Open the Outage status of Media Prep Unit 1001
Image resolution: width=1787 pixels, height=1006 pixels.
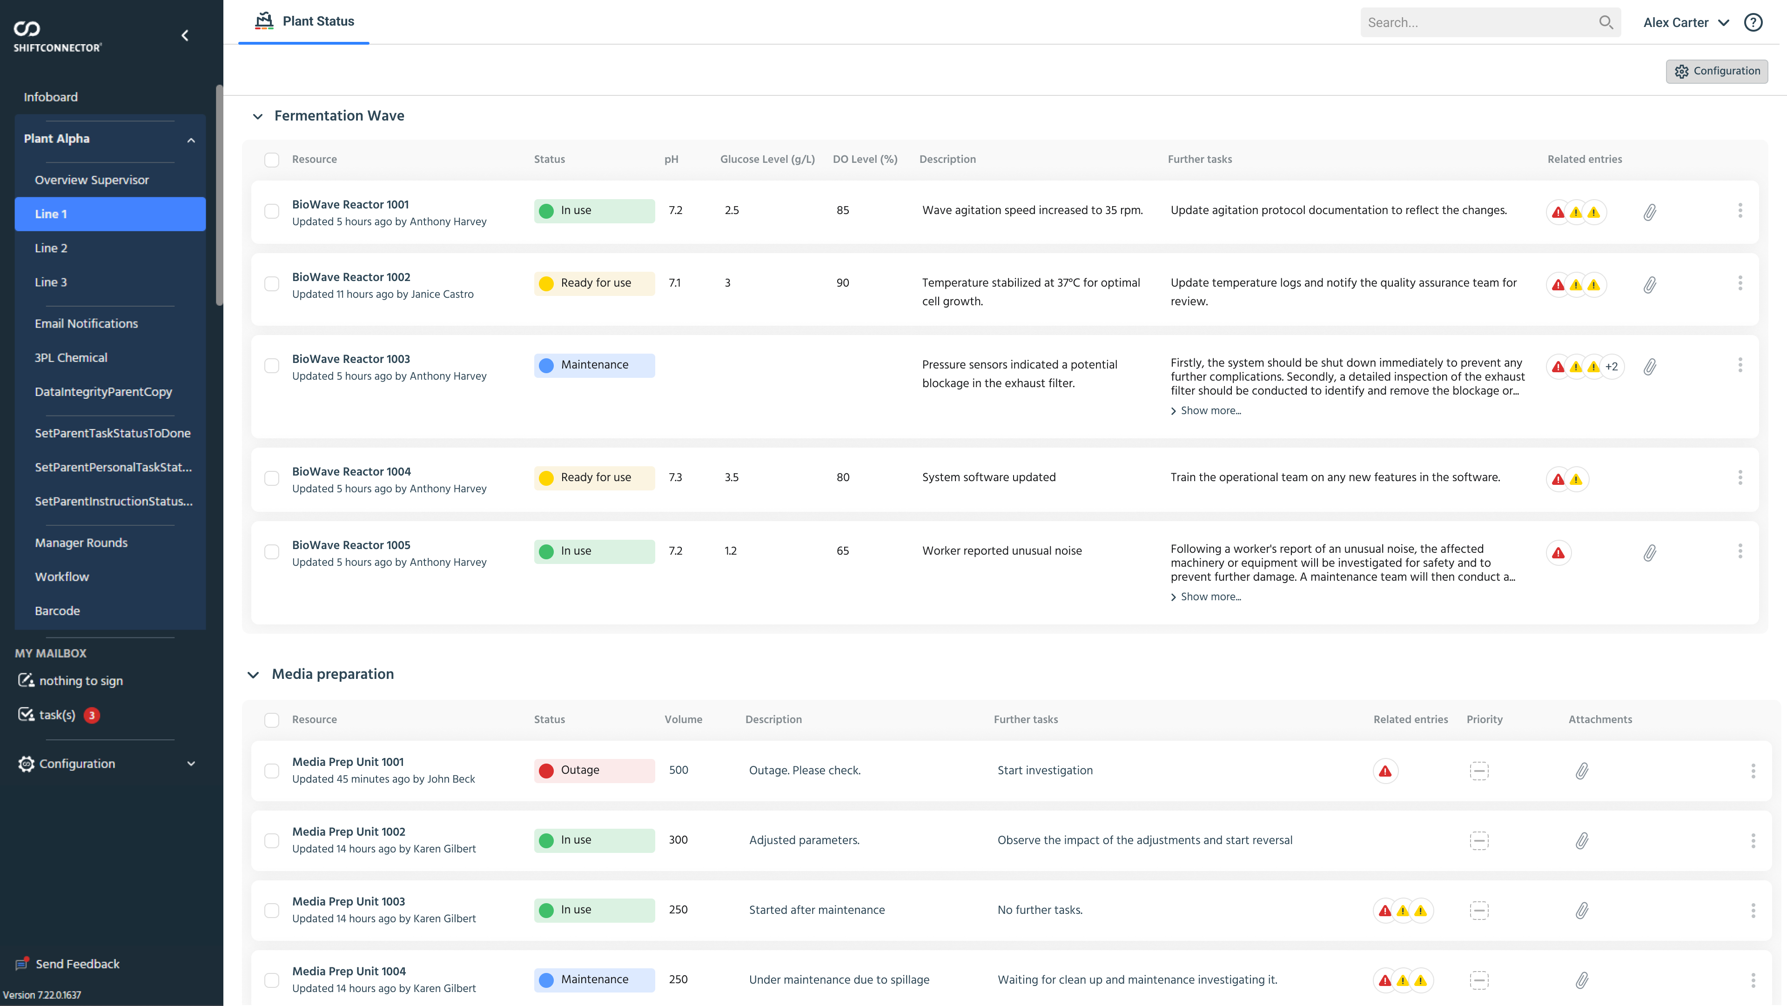594,771
